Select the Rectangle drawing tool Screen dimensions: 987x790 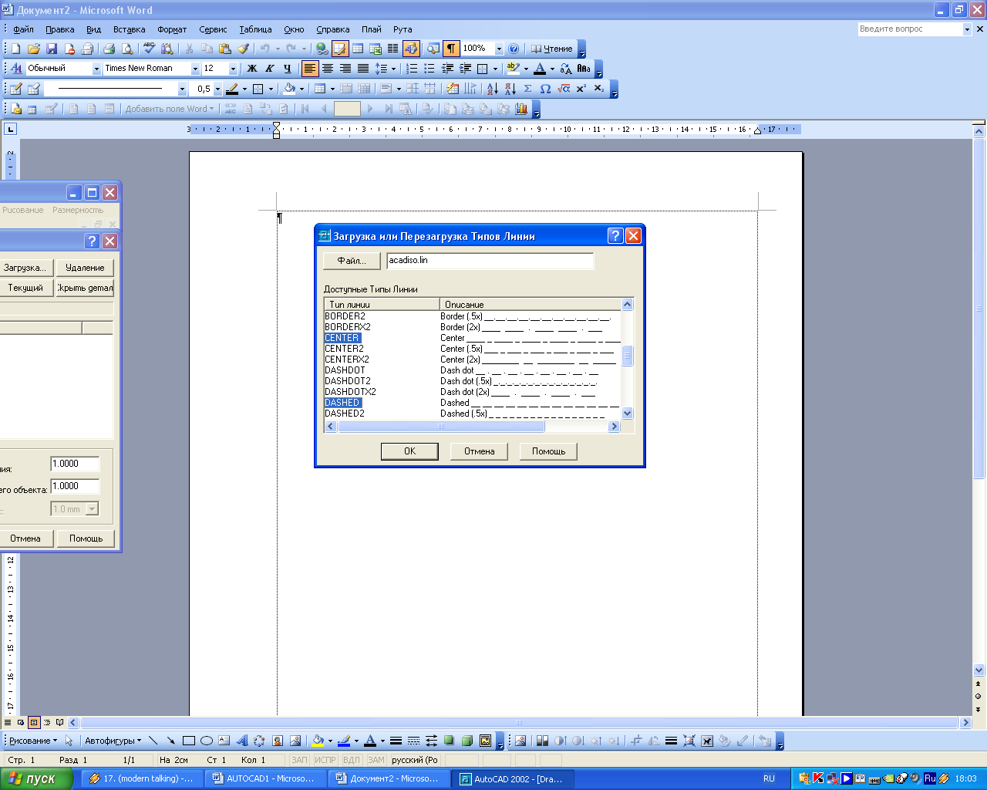pos(189,741)
